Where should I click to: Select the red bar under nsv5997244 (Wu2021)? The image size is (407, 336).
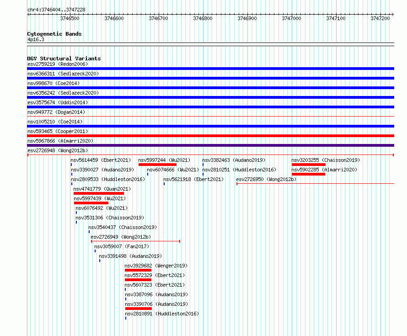pos(158,165)
